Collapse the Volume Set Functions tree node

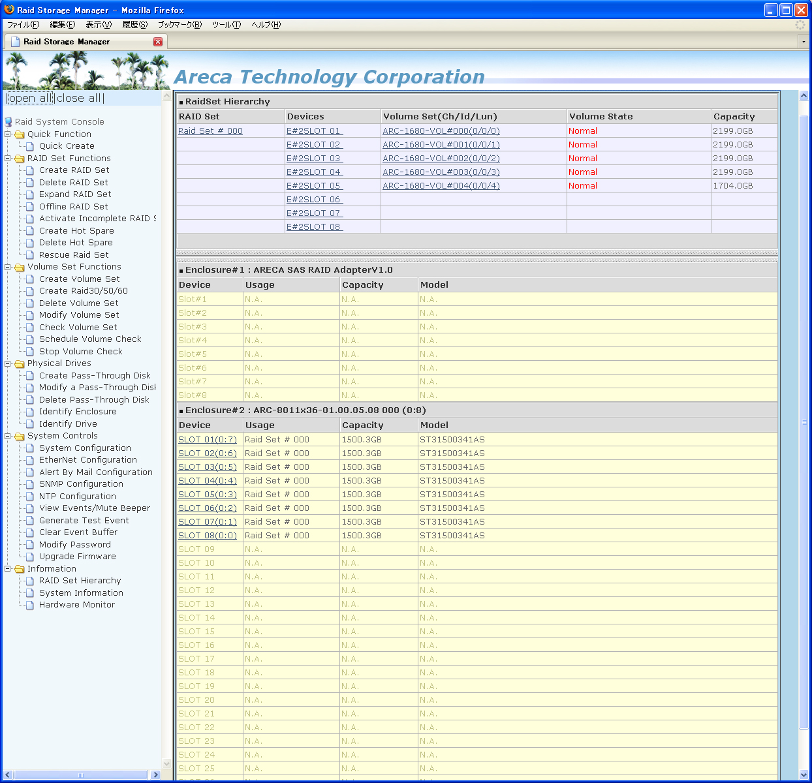[8, 267]
